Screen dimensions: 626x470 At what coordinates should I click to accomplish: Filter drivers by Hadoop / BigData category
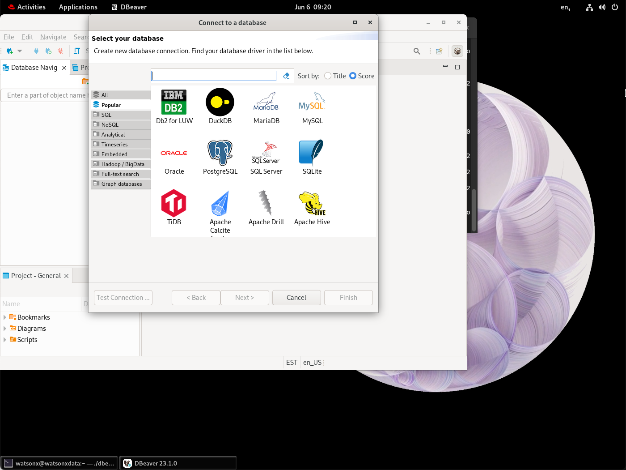(x=121, y=164)
